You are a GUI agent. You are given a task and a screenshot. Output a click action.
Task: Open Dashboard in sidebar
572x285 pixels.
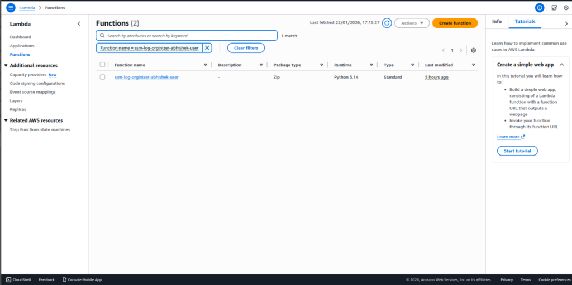[21, 37]
